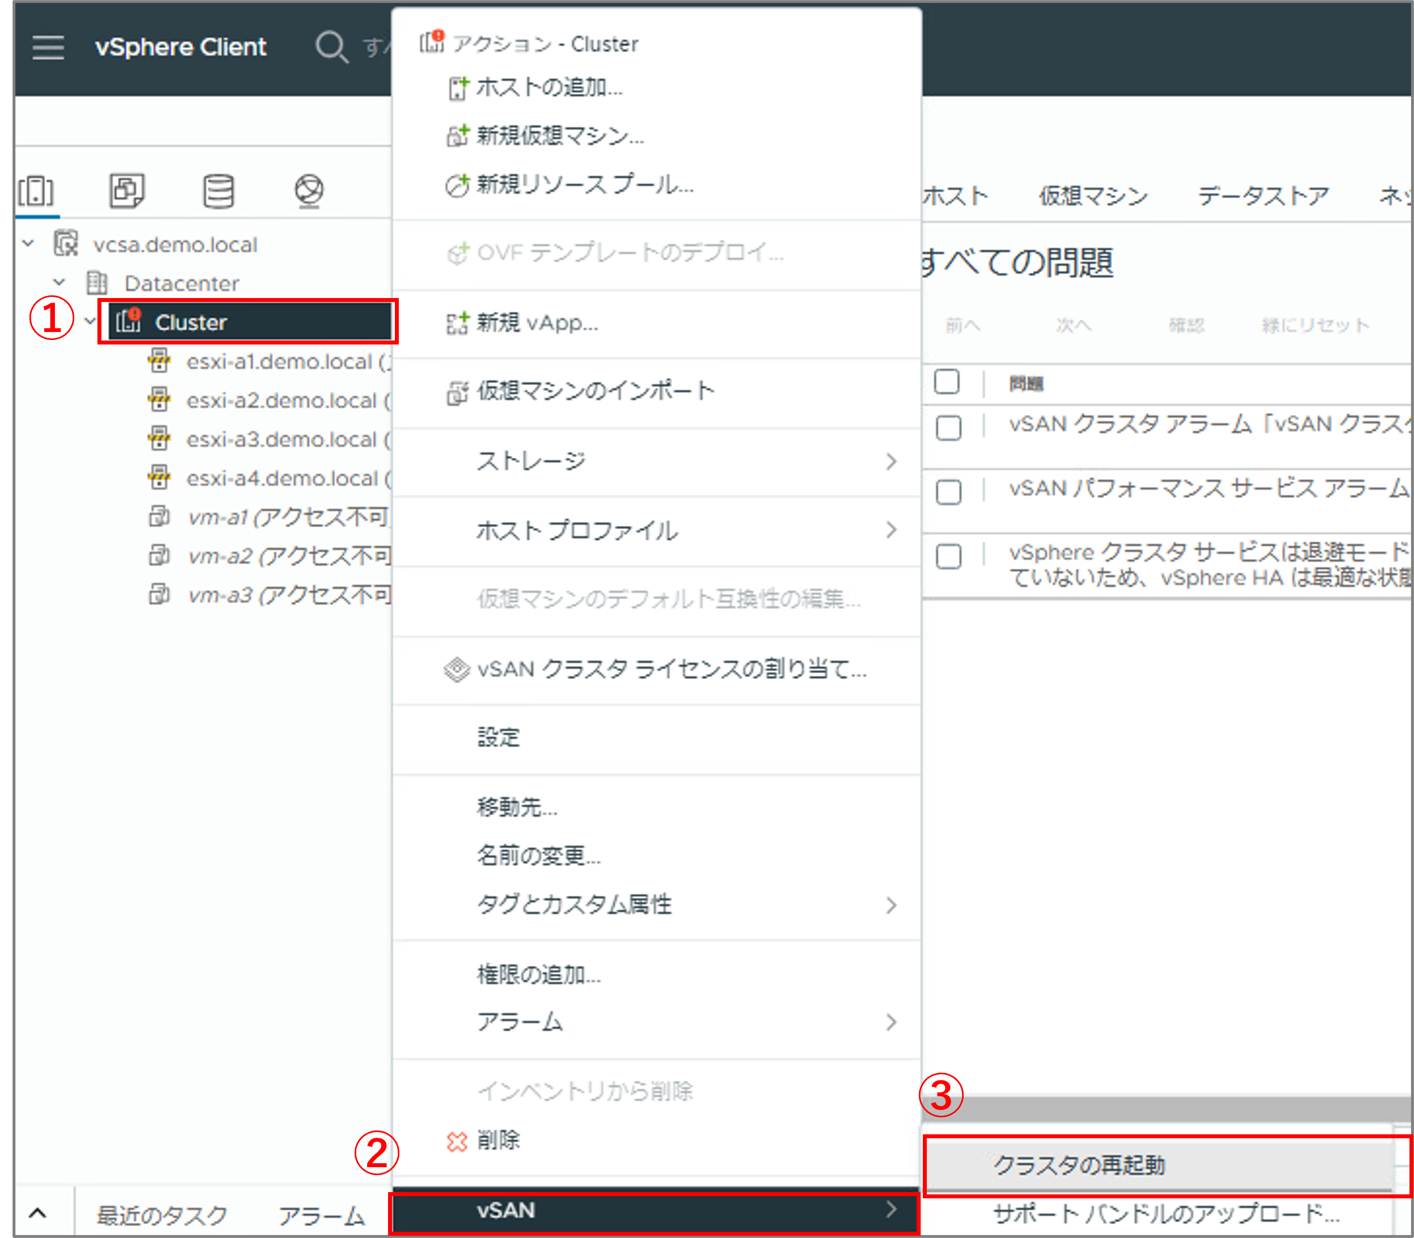Expand the タグとカスタム属性 submenu arrow
The width and height of the screenshot is (1414, 1238).
pyautogui.click(x=891, y=905)
